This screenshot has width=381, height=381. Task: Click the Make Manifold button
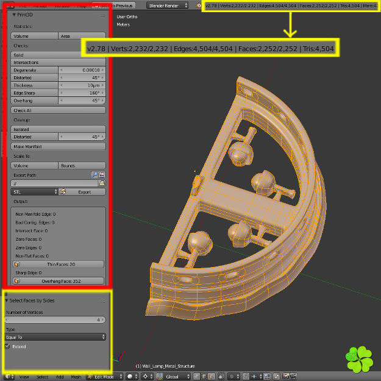[x=59, y=146]
